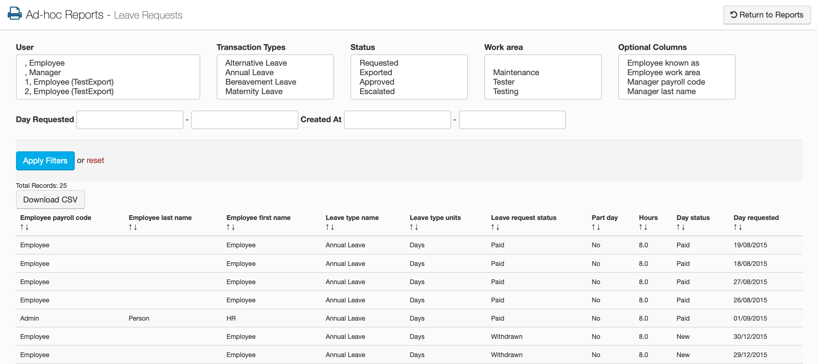817x364 pixels.
Task: Sort by Employee last name arrows
Action: [133, 227]
